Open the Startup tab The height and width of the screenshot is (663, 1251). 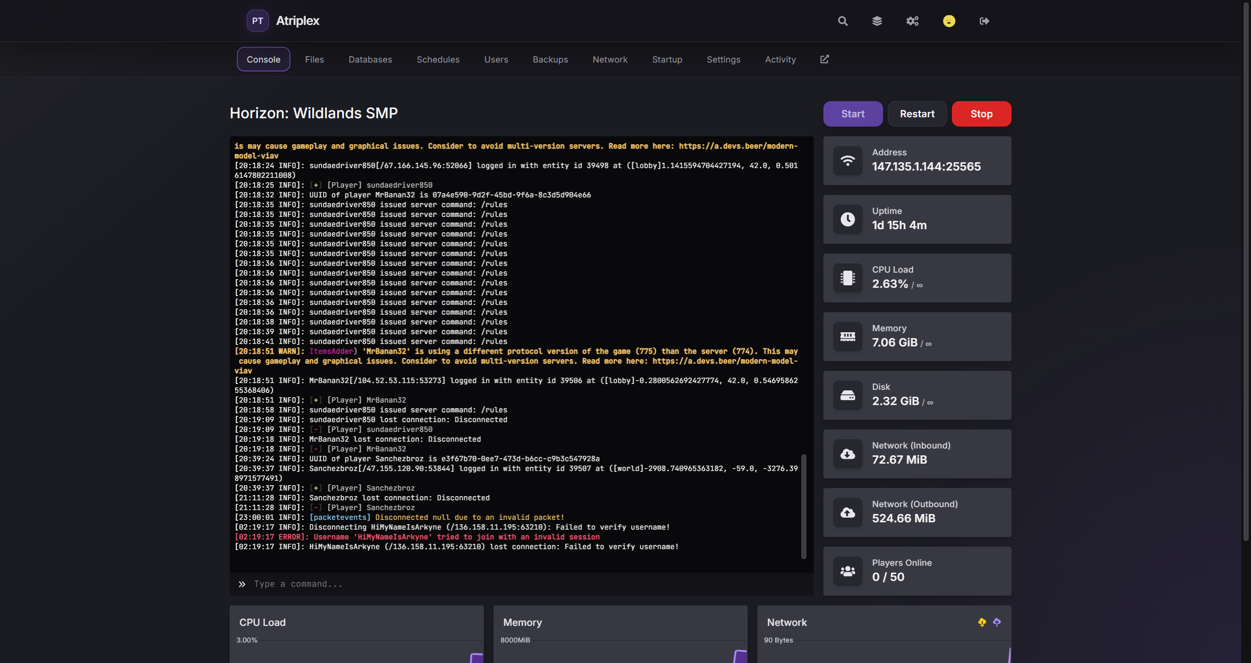[x=667, y=59]
